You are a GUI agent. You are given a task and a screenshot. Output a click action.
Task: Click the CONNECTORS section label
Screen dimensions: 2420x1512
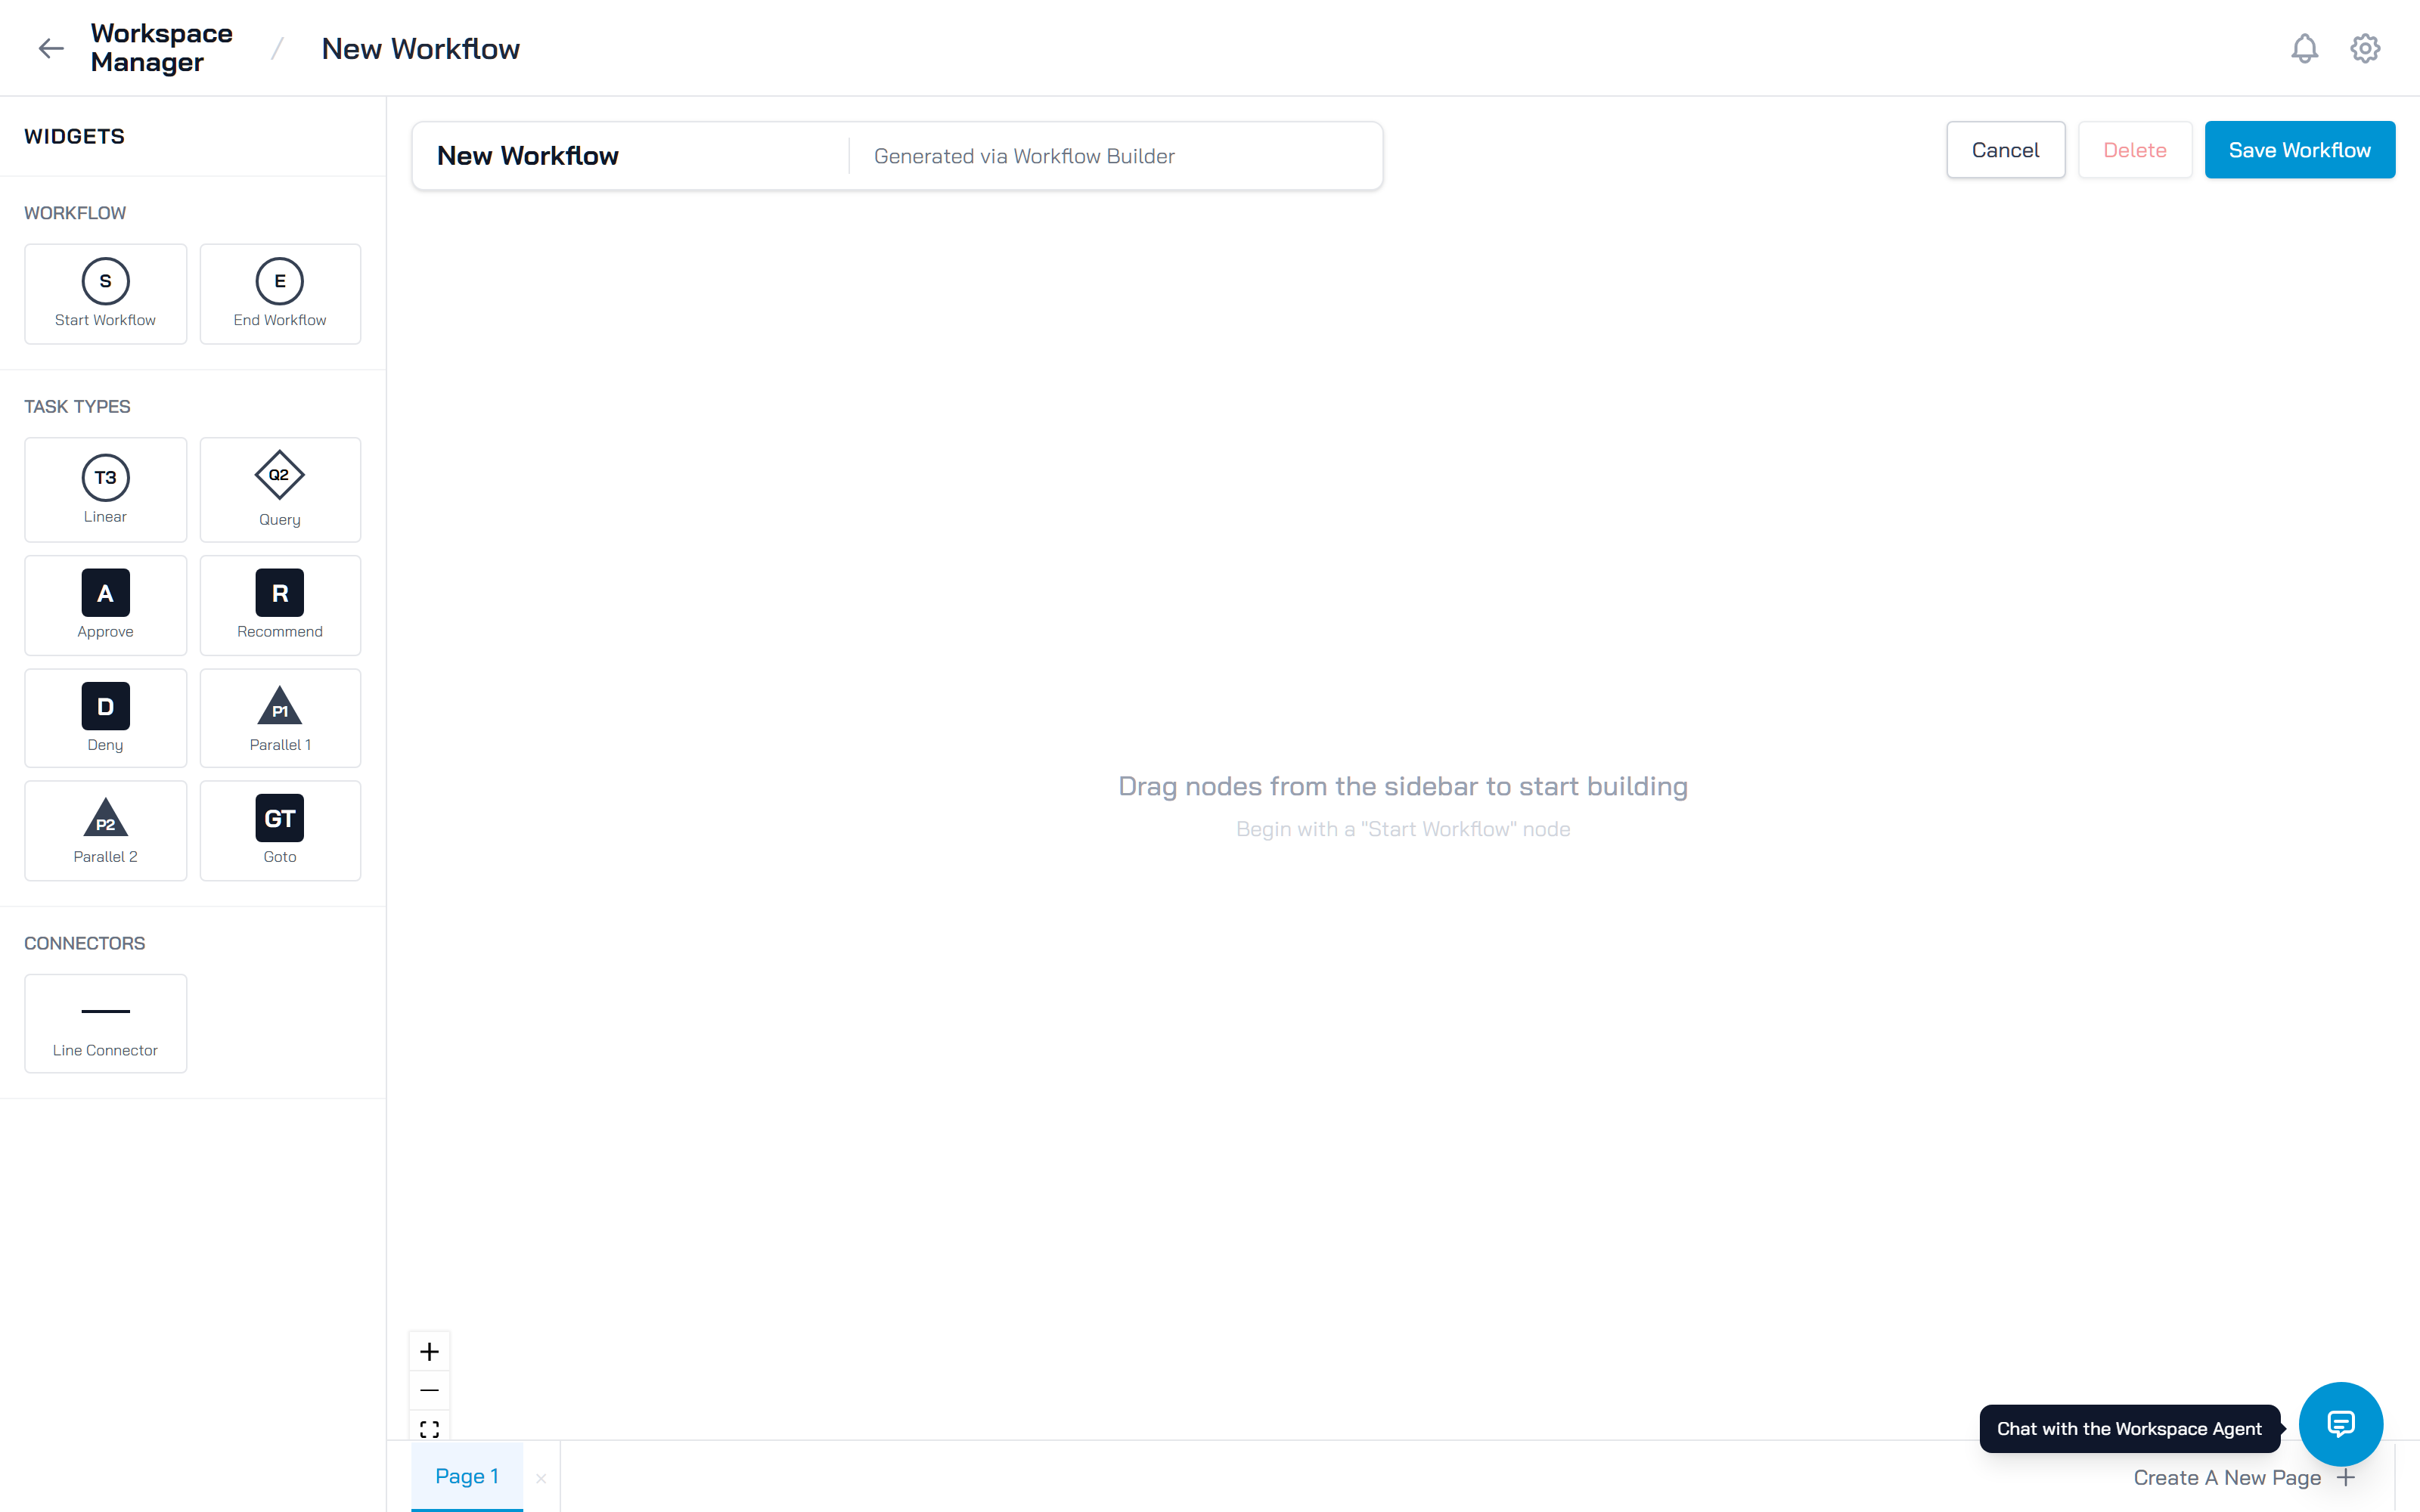pyautogui.click(x=85, y=943)
